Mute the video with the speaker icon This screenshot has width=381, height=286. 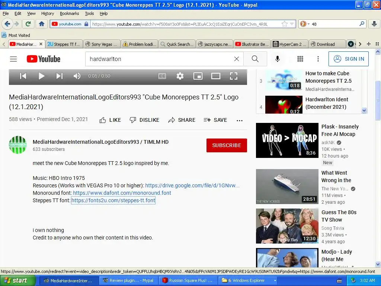77,76
